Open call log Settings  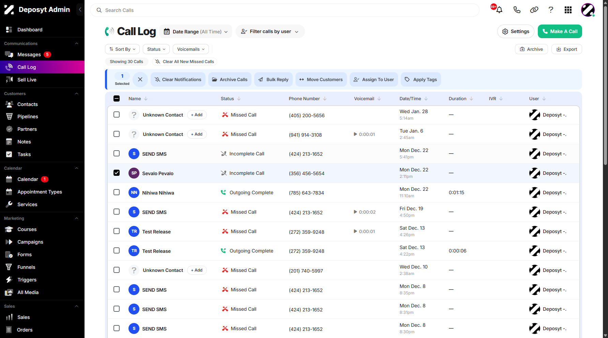pyautogui.click(x=516, y=31)
